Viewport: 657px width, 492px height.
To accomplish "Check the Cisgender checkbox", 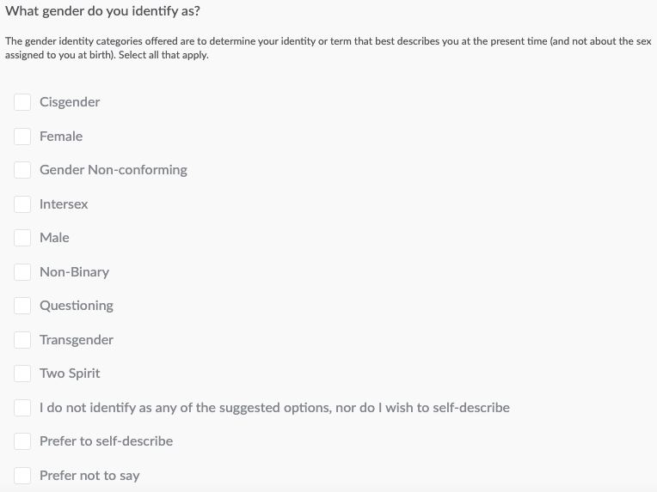I will pyautogui.click(x=22, y=102).
